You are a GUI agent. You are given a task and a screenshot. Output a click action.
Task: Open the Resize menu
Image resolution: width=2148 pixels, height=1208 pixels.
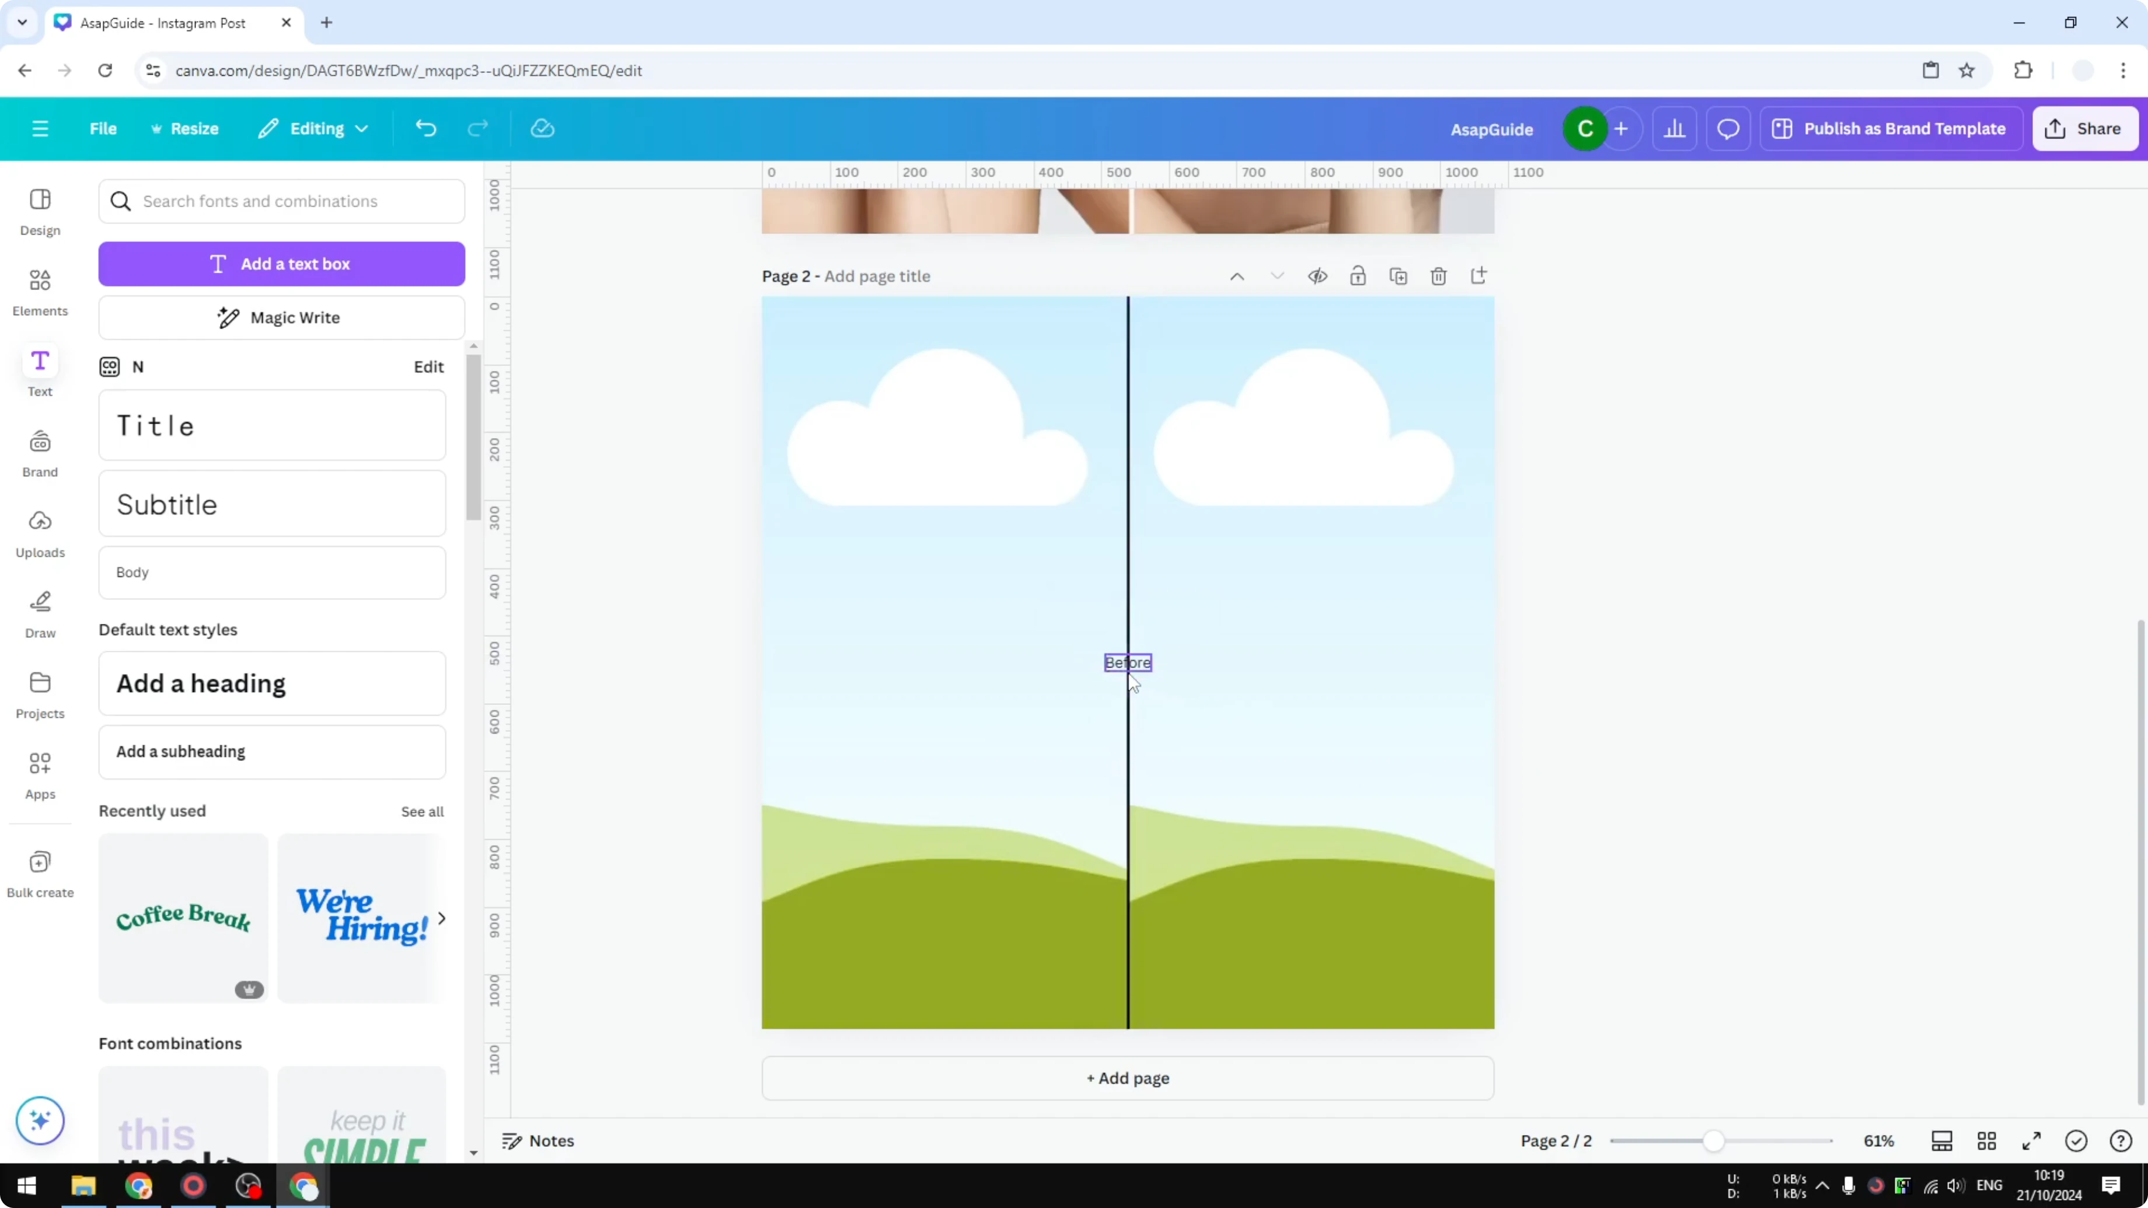point(185,128)
